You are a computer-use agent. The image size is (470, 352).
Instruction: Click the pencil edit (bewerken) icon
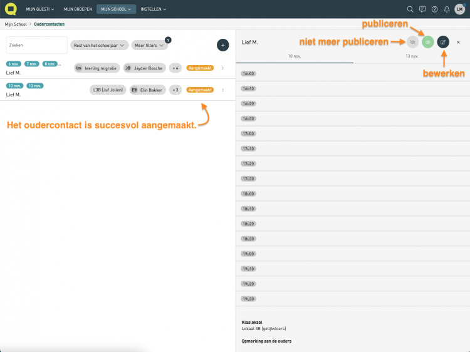click(x=443, y=42)
